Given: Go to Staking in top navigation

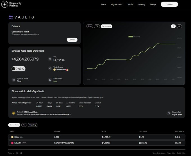Looking at the screenshot, I should (x=142, y=4).
